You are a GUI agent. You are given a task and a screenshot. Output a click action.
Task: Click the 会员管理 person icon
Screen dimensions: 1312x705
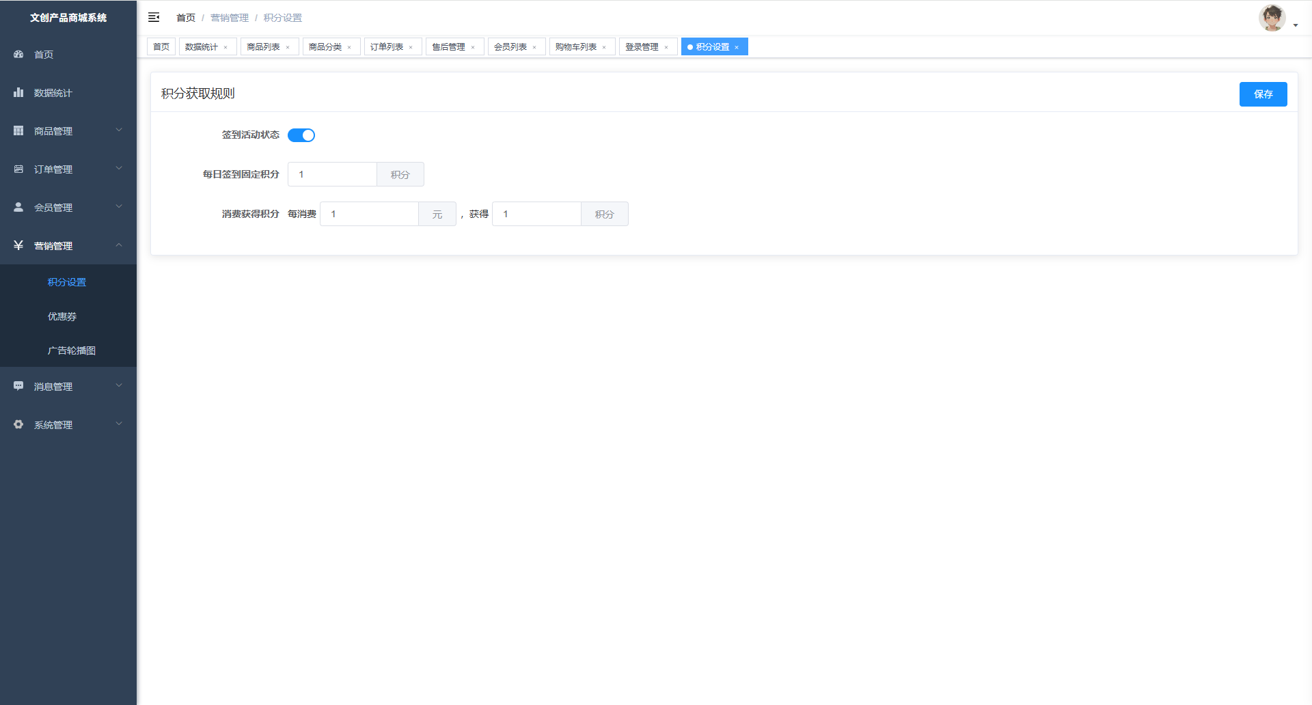[18, 207]
